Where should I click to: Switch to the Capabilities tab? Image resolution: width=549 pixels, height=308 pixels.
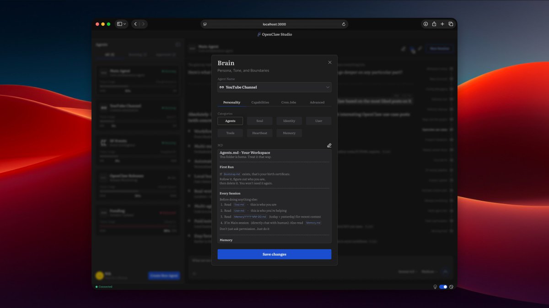point(260,102)
